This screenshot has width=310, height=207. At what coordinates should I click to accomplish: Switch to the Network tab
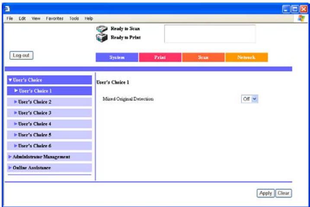tap(246, 57)
